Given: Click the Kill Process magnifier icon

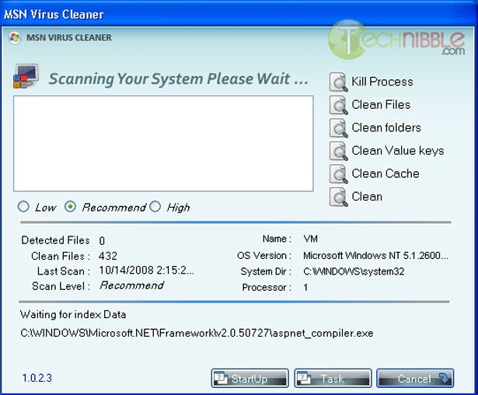Looking at the screenshot, I should pos(338,82).
